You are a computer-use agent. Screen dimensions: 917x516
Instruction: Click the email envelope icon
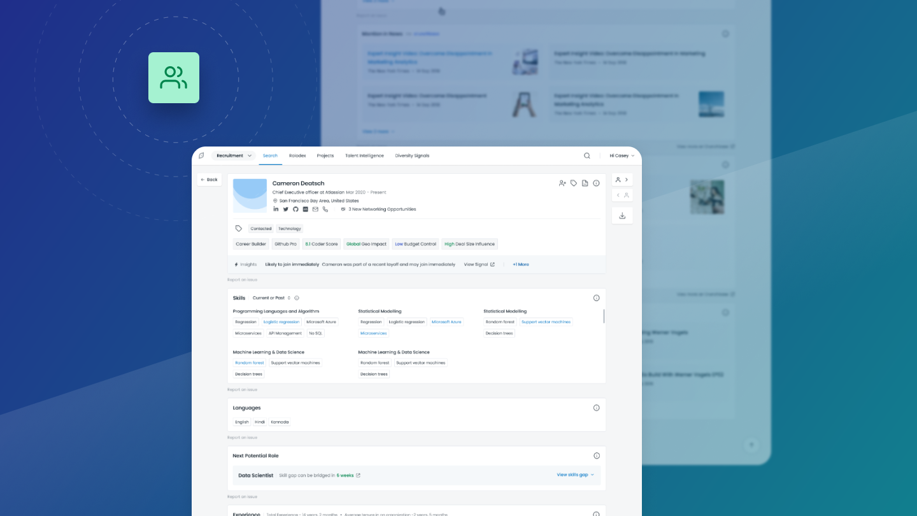(315, 209)
